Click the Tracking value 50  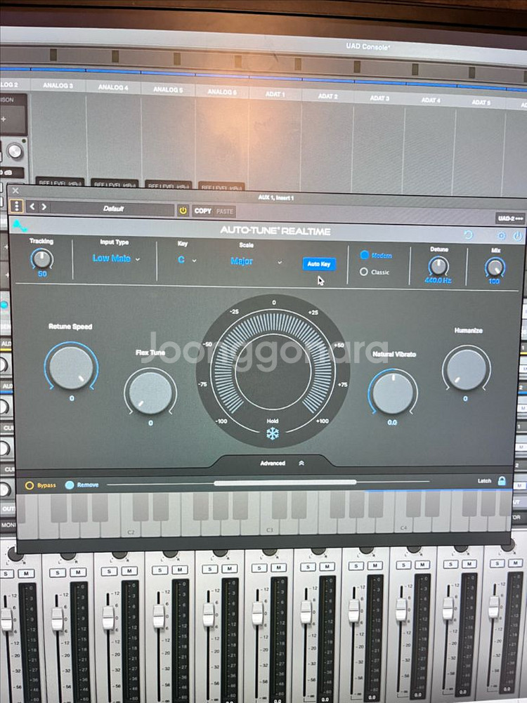[42, 274]
